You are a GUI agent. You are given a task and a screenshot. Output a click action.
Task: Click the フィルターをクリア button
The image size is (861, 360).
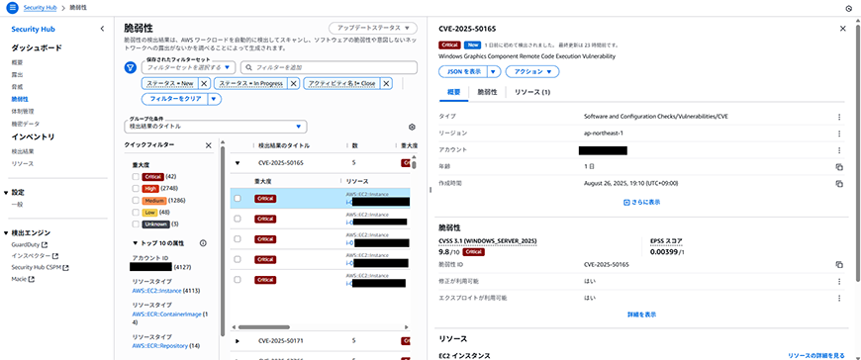pyautogui.click(x=175, y=99)
